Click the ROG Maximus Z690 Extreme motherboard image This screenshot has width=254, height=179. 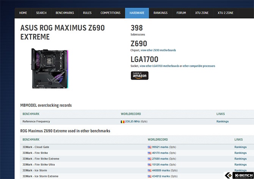click(50, 68)
